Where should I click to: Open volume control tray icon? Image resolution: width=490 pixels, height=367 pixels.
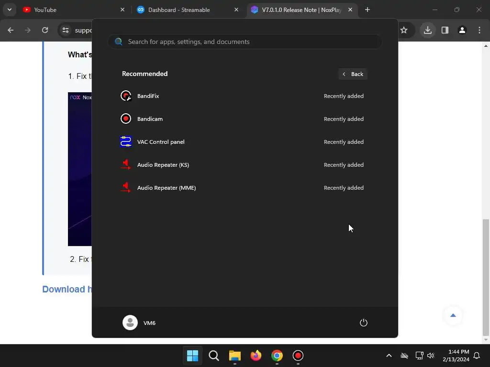[431, 356]
